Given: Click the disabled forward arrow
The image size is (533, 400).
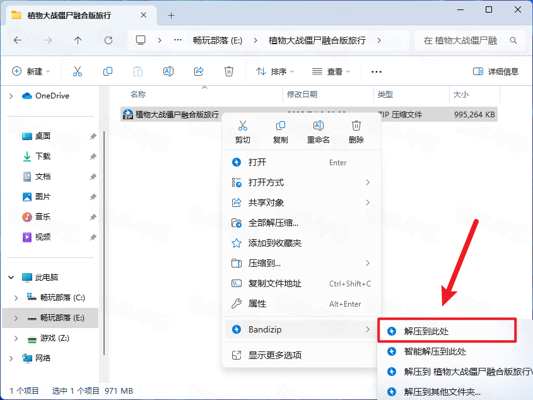Looking at the screenshot, I should point(48,40).
